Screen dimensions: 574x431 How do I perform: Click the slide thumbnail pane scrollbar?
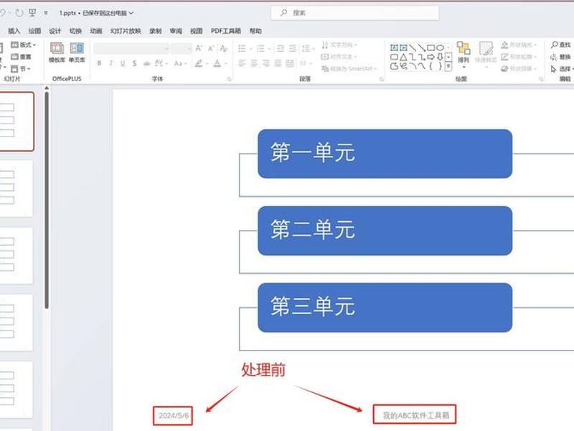pyautogui.click(x=47, y=200)
